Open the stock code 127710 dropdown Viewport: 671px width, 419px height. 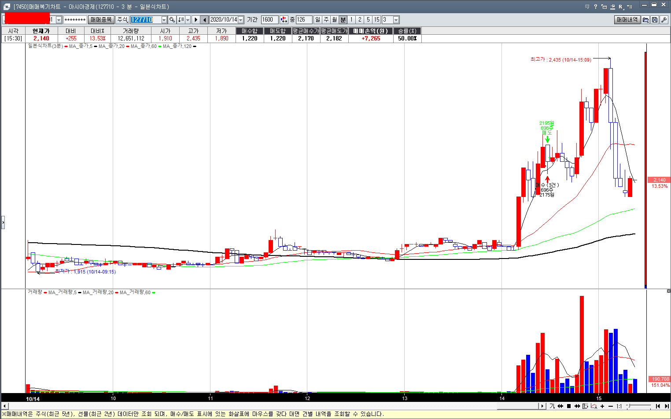tap(164, 20)
